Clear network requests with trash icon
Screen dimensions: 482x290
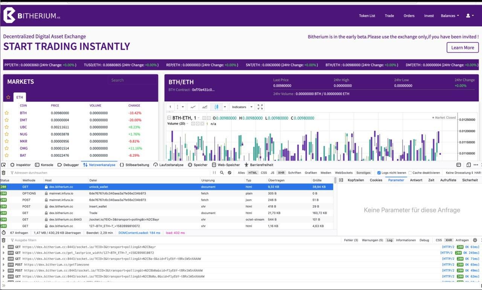click(x=4, y=172)
